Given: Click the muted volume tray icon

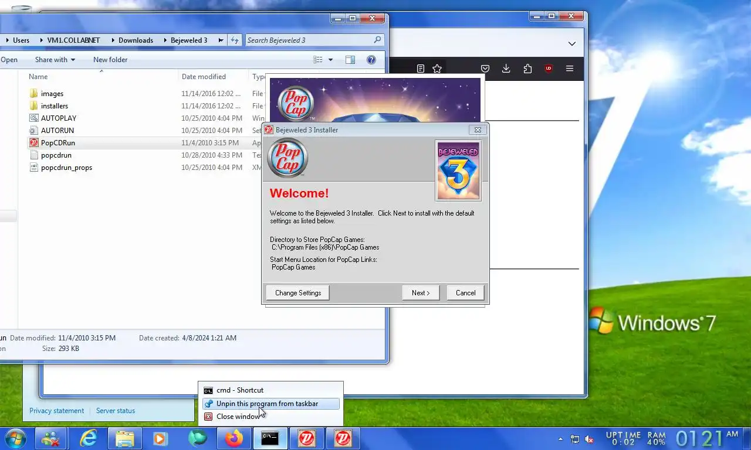Looking at the screenshot, I should coord(589,439).
